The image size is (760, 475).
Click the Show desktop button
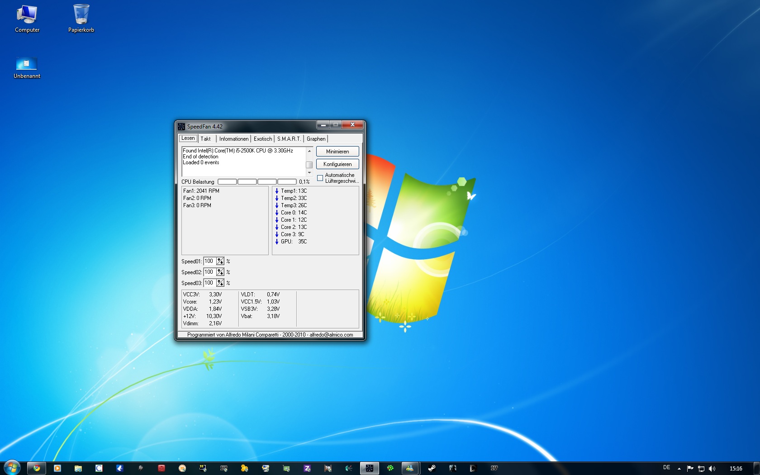point(756,468)
